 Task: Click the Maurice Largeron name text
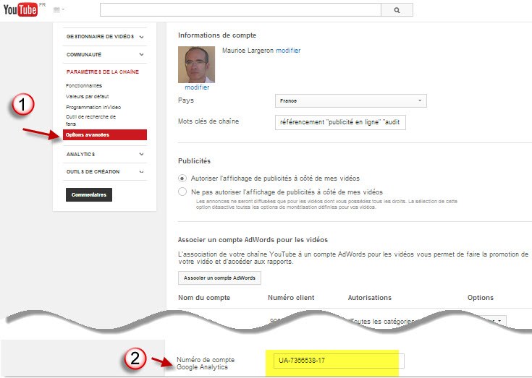click(248, 51)
